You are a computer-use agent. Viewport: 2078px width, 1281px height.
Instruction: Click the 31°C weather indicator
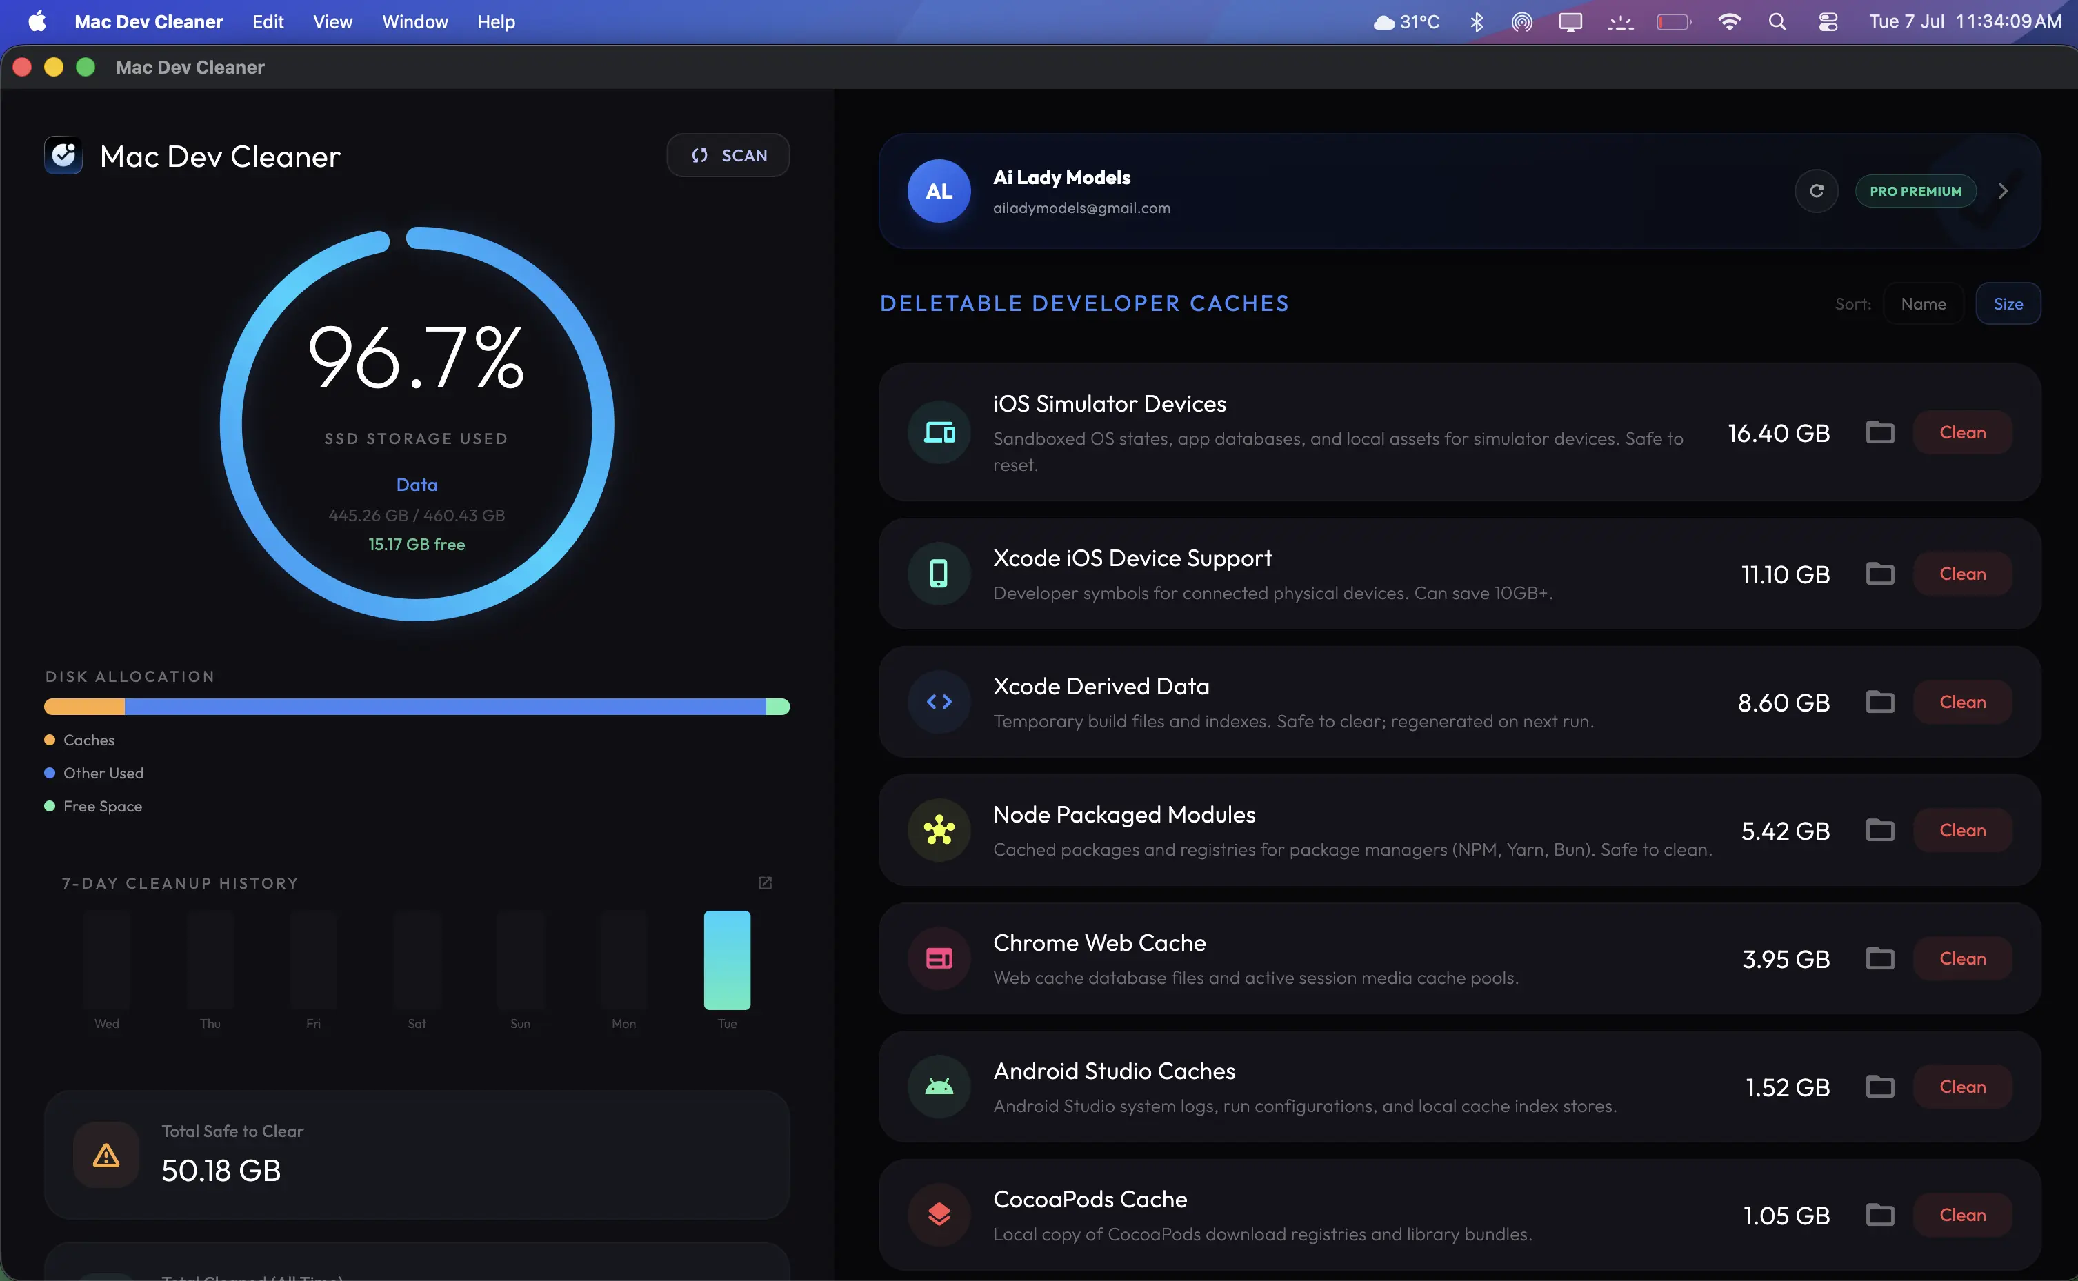(1406, 21)
